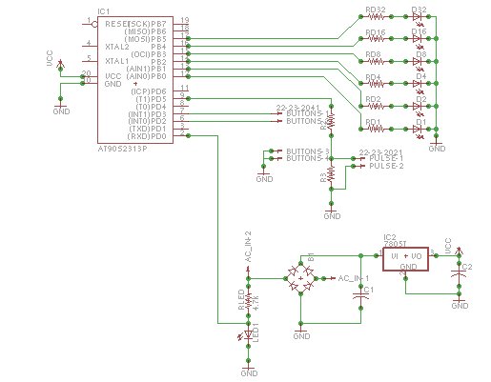Click the XTAL1 pin label
The height and width of the screenshot is (382, 491).
(x=117, y=61)
